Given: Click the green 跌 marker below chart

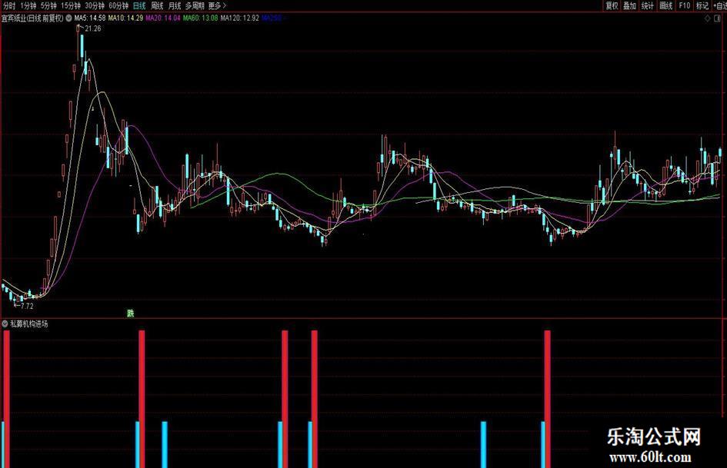Looking at the screenshot, I should click(130, 314).
